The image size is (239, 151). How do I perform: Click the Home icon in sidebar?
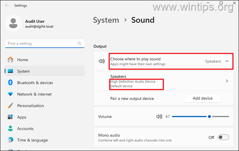[10, 60]
